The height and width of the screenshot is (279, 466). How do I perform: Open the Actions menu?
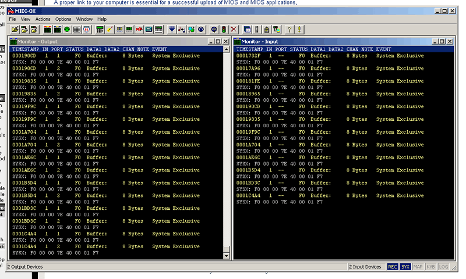coord(43,19)
